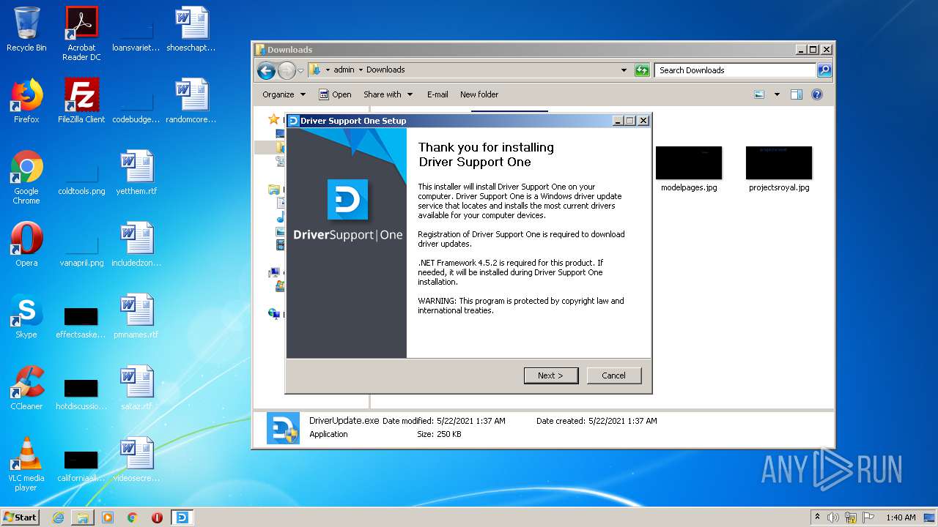Launch Google Chrome from desktop

click(x=26, y=177)
